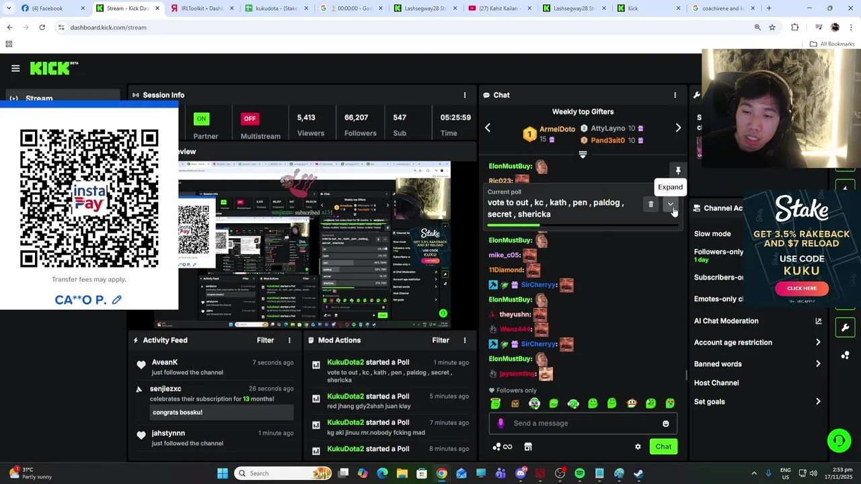This screenshot has height=484, width=861.
Task: Delete the current poll
Action: pos(650,204)
